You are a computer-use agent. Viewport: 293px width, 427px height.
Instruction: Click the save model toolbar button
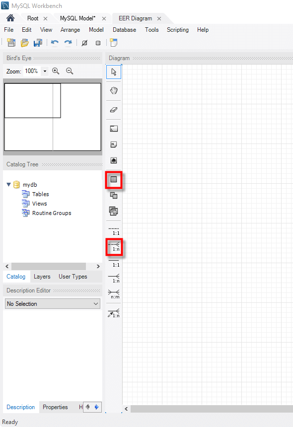pos(38,43)
